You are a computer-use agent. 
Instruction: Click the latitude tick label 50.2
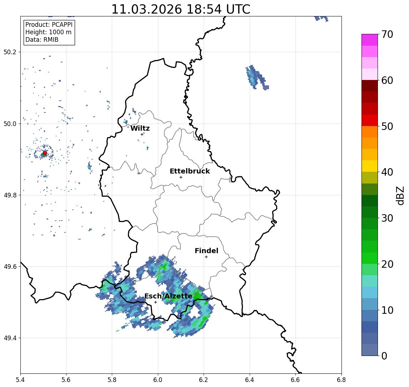[x=10, y=52]
